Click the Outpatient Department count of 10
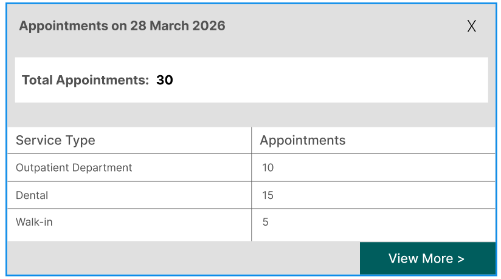Viewport: 501px width, 279px height. 268,168
